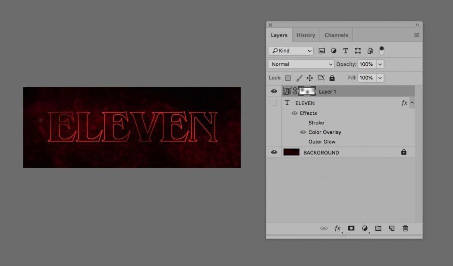Lock transparent pixels icon
Image resolution: width=453 pixels, height=266 pixels.
point(288,78)
